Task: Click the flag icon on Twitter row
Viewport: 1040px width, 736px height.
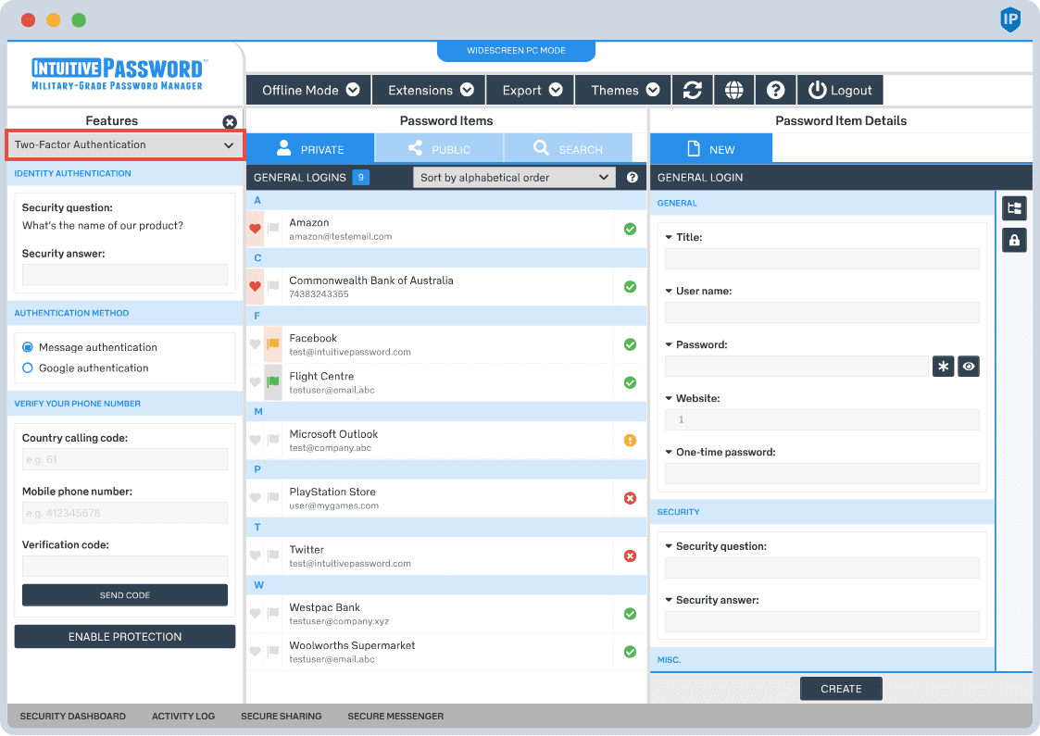Action: click(272, 555)
